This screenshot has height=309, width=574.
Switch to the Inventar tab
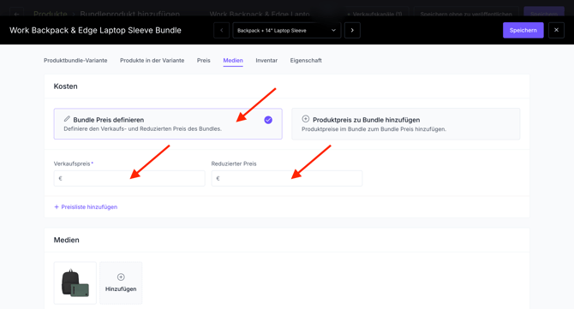266,60
